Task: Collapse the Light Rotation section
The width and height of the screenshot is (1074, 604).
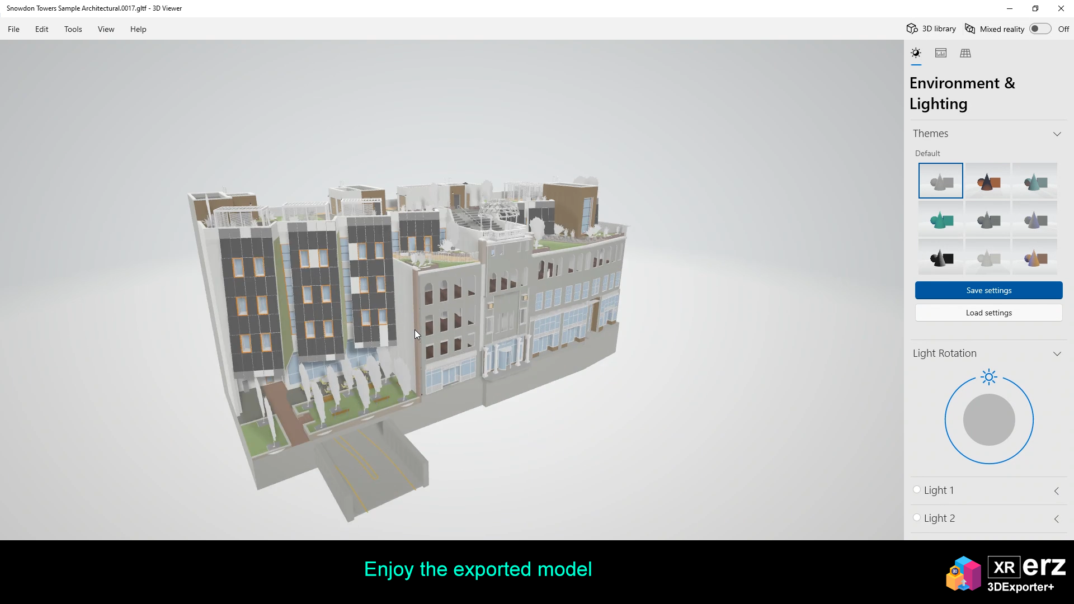Action: coord(1057,354)
